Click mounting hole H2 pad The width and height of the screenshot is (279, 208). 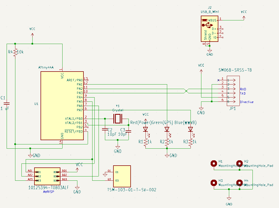click(x=240, y=163)
